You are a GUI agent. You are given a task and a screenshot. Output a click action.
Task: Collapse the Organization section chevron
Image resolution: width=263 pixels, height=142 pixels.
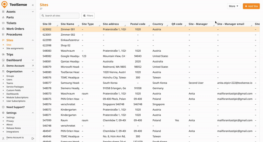pos(33,71)
